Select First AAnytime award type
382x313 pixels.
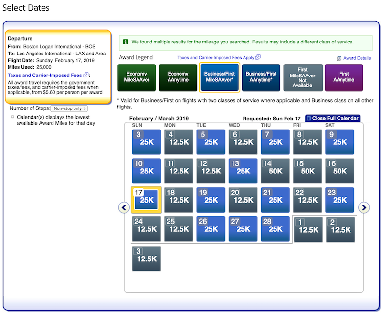[344, 77]
